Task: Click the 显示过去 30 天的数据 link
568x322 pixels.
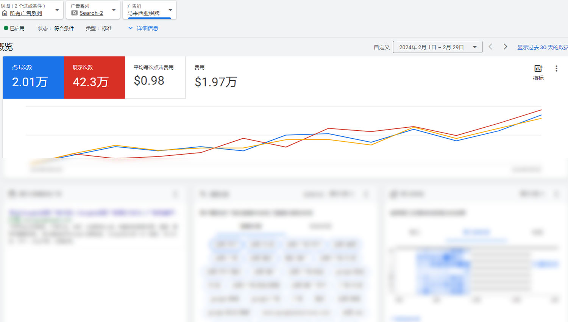Action: pos(542,47)
